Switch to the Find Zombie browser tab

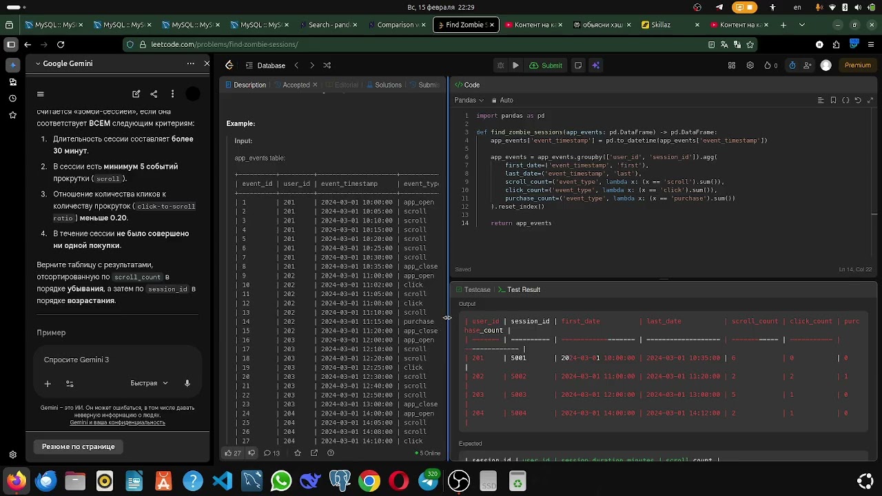coord(464,25)
